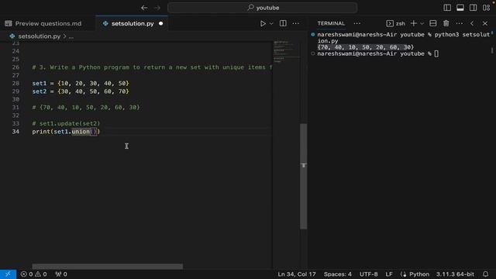Click the unsaved dot on setsolution.py tab
This screenshot has height=279, width=496.
tap(160, 23)
